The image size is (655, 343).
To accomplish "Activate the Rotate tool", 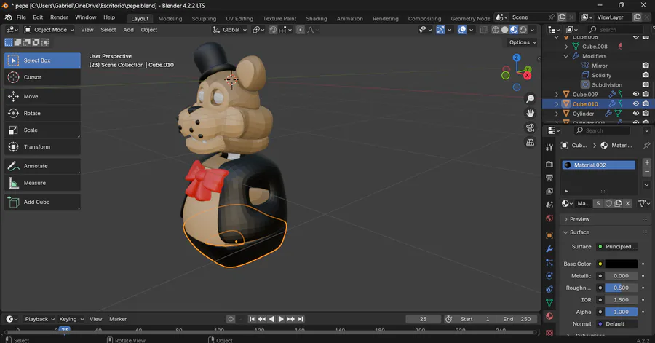I will [42, 113].
